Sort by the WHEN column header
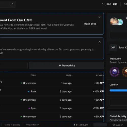This screenshot has width=127, height=127. 69,75
